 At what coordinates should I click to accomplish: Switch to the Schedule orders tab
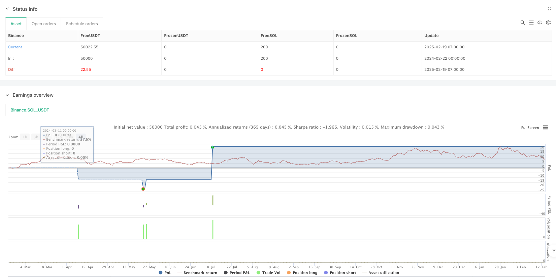click(82, 24)
